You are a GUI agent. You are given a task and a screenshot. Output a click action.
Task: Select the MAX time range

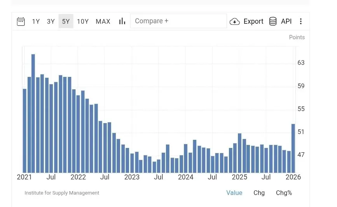(x=103, y=21)
